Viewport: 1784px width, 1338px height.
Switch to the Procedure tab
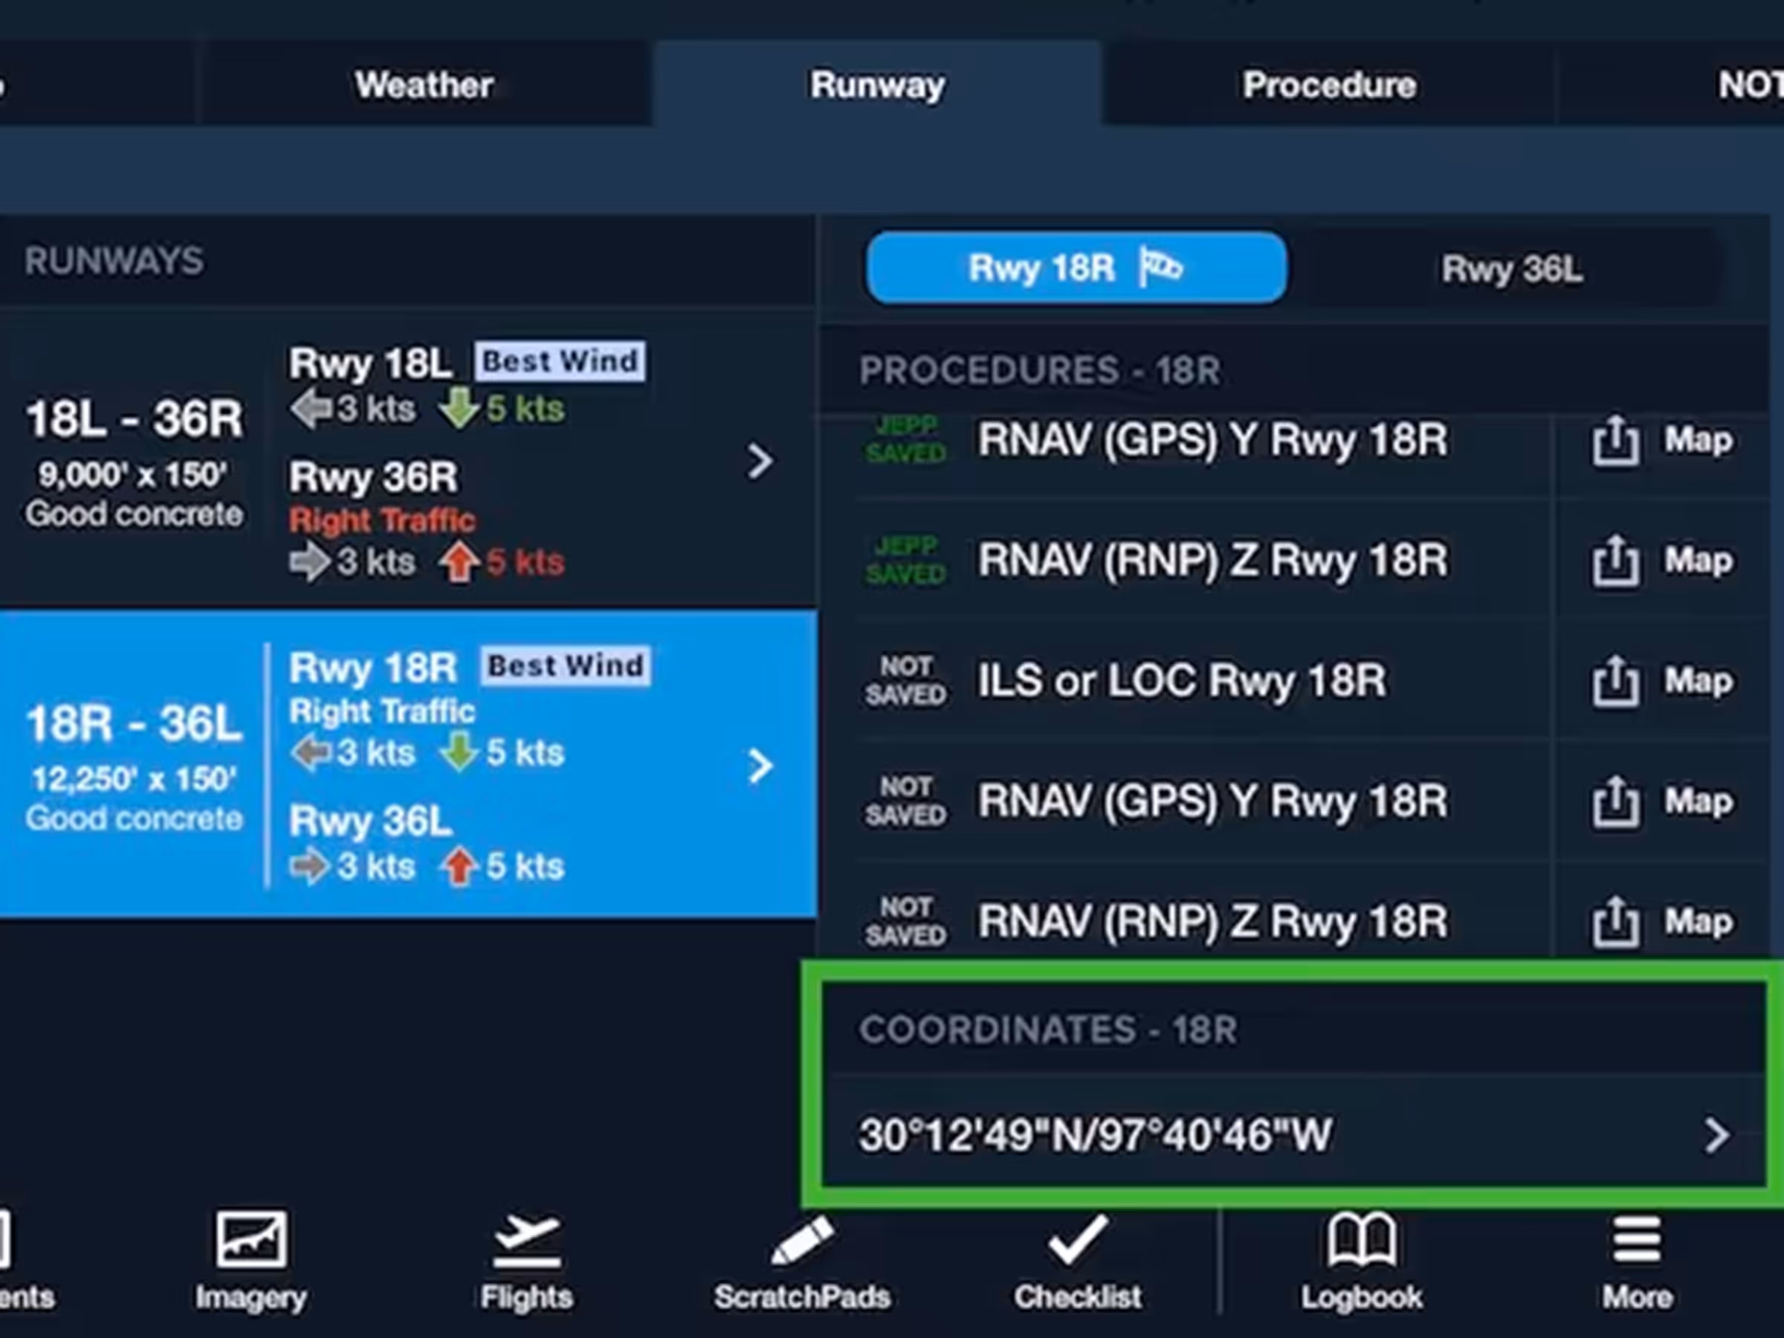tap(1329, 85)
